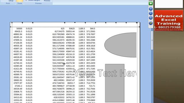Click the blue round icon below the cursor tool

[x=151, y=18]
